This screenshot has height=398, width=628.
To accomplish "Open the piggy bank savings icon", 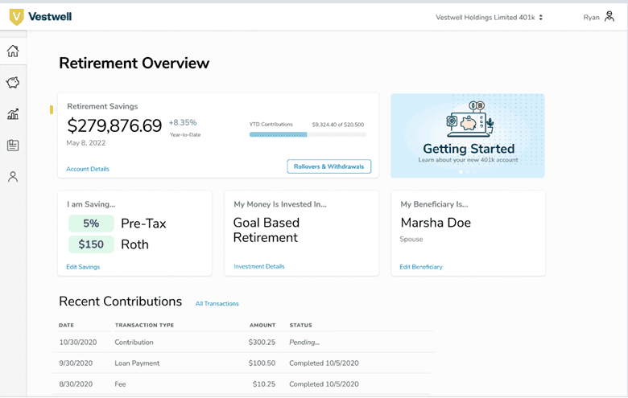I will 13,83.
